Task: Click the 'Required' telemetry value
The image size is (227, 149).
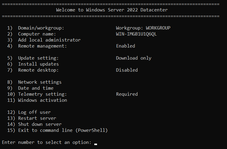Action: (x=127, y=94)
